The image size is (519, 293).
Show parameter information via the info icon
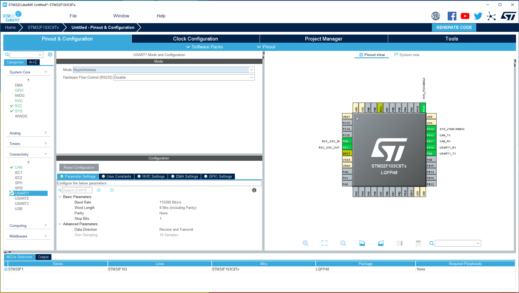tap(254, 190)
